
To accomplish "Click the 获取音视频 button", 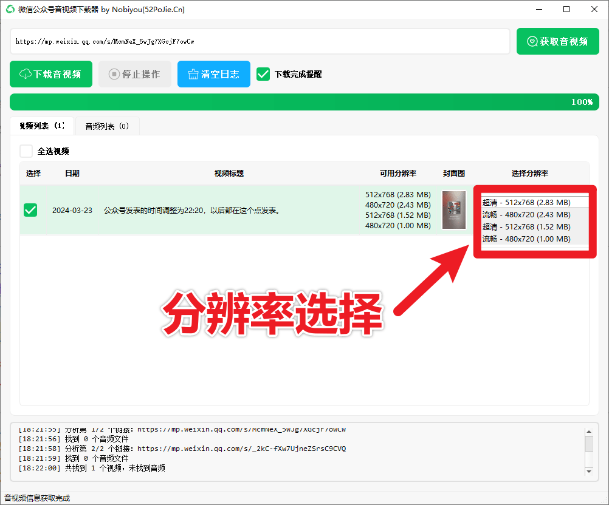I will click(558, 41).
